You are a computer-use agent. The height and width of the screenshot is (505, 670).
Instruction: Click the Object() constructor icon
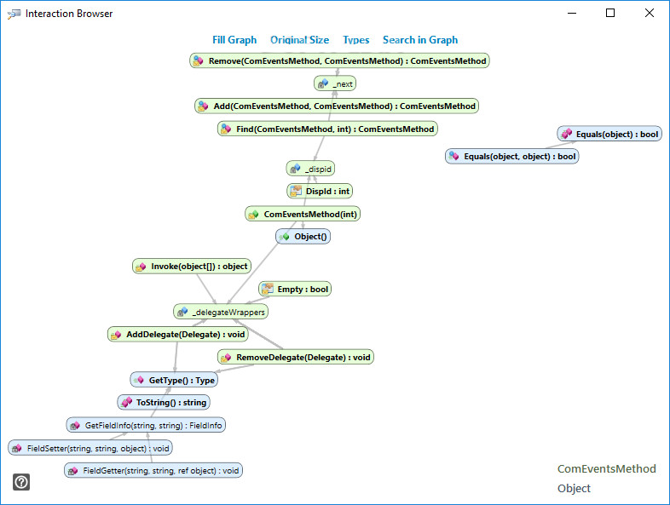click(284, 237)
